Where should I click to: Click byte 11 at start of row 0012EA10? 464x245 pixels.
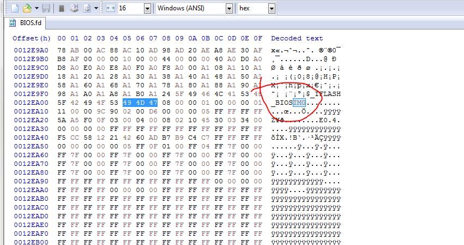point(62,111)
